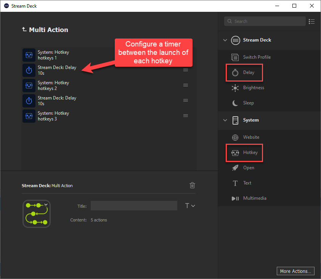Collapse the Stream Deck category
The image size is (321, 279).
pos(225,40)
